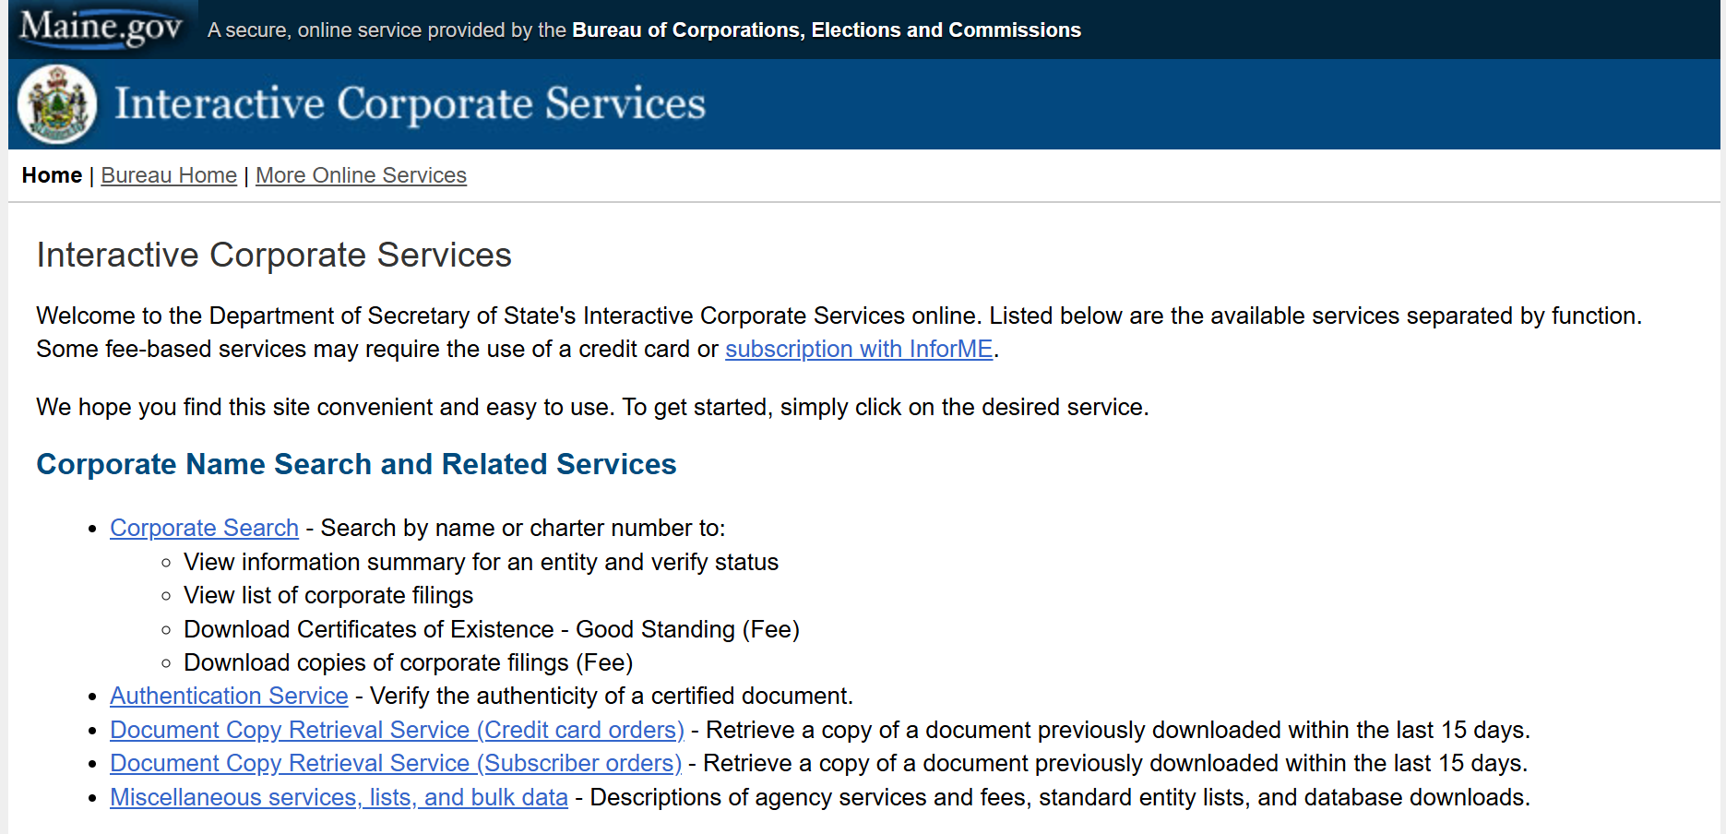Open Document Copy Retrieval Service (Subscriber orders)
This screenshot has width=1726, height=834.
pos(396,763)
